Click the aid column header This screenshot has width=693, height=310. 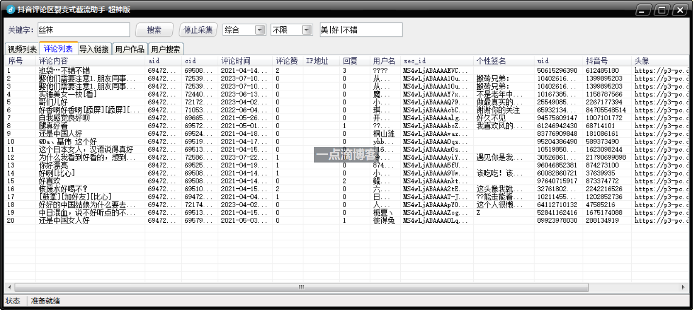click(163, 61)
